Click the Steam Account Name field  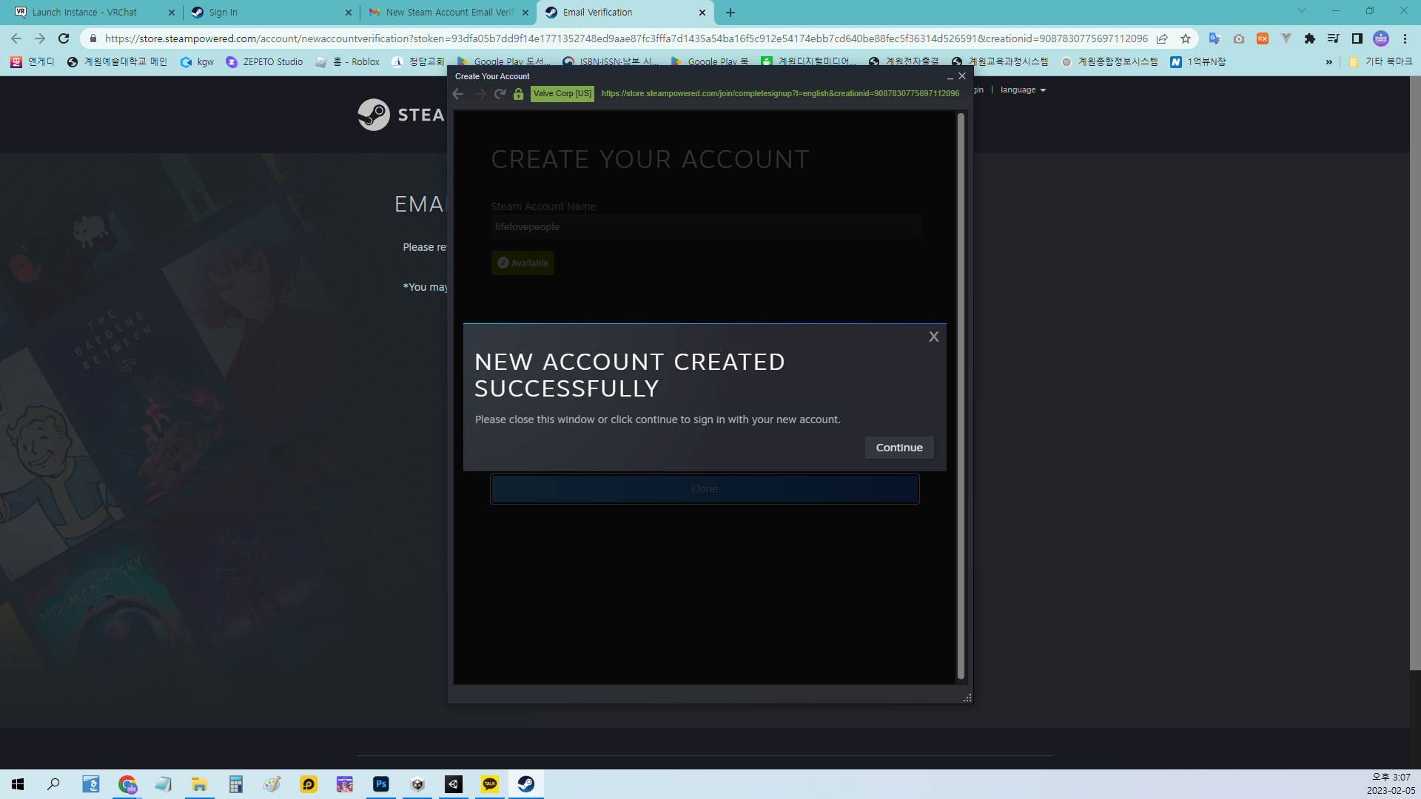[706, 227]
